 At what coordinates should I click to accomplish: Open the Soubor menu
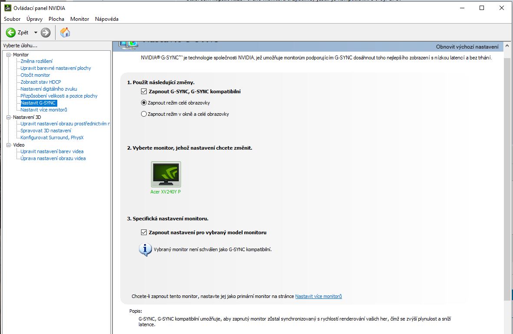click(12, 19)
